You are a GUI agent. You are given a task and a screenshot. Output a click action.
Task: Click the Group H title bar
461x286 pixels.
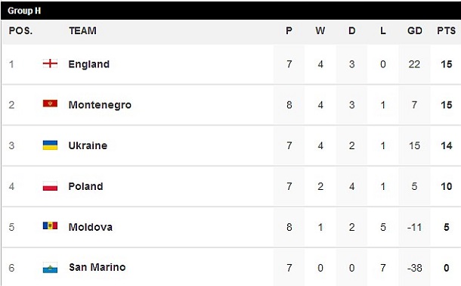point(230,11)
